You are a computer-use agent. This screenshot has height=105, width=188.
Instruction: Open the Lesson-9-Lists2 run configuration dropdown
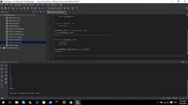pos(55,8)
